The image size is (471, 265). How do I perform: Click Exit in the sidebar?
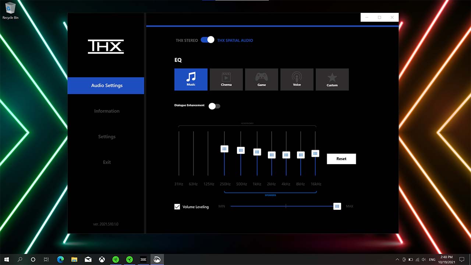point(106,162)
